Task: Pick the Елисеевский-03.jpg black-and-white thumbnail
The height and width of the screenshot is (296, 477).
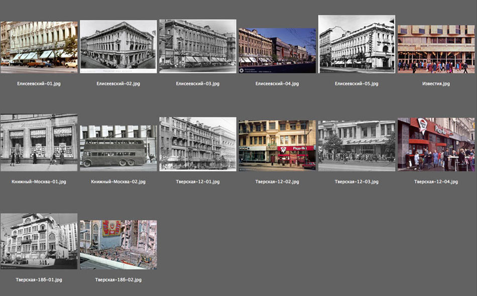Action: point(197,46)
